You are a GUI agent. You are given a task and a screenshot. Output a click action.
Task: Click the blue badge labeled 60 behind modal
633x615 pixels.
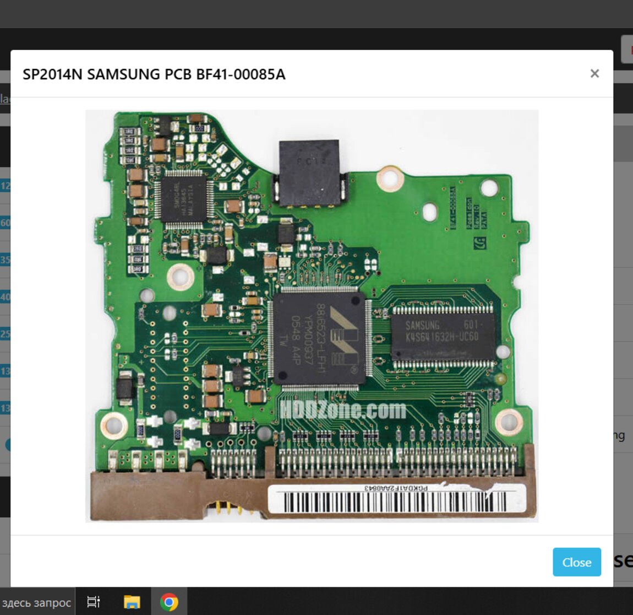click(5, 223)
